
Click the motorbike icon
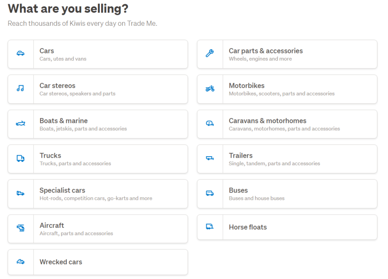pyautogui.click(x=210, y=89)
